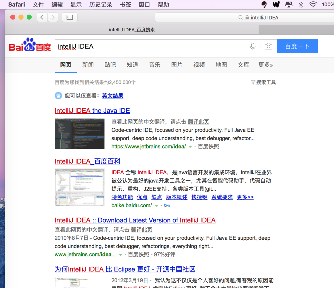This screenshot has height=288, width=334.
Task: Click the W icon in menu bar
Action: pyautogui.click(x=276, y=5)
